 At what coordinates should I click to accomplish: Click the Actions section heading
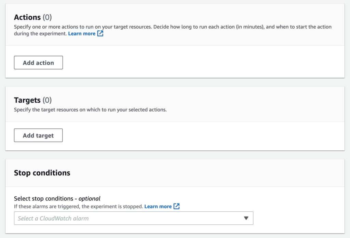click(x=27, y=17)
